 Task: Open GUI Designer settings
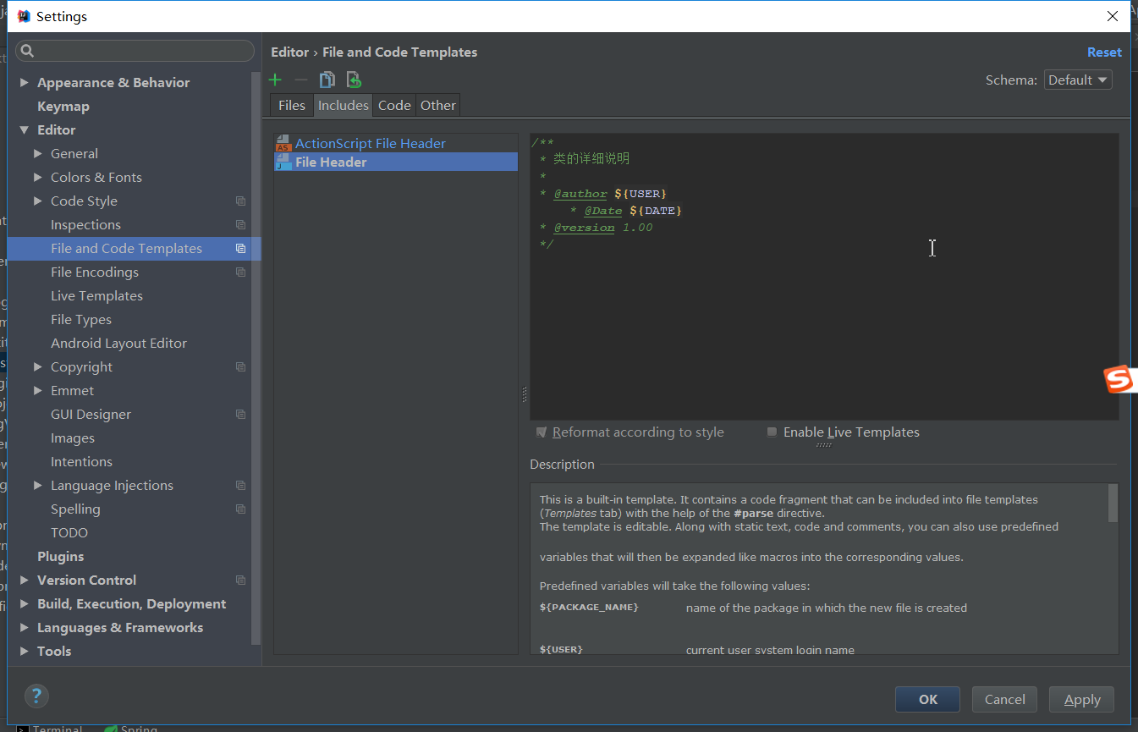[x=91, y=415]
